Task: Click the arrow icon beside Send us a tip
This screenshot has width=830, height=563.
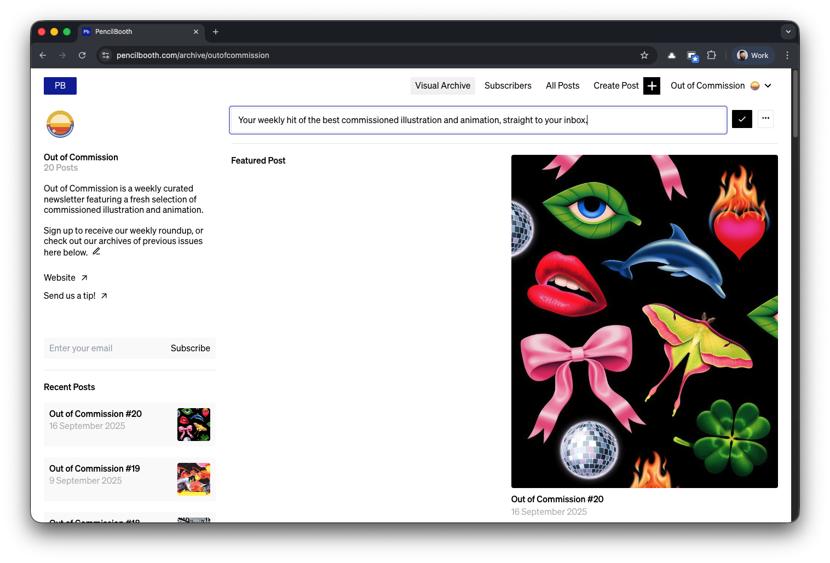Action: [x=104, y=296]
